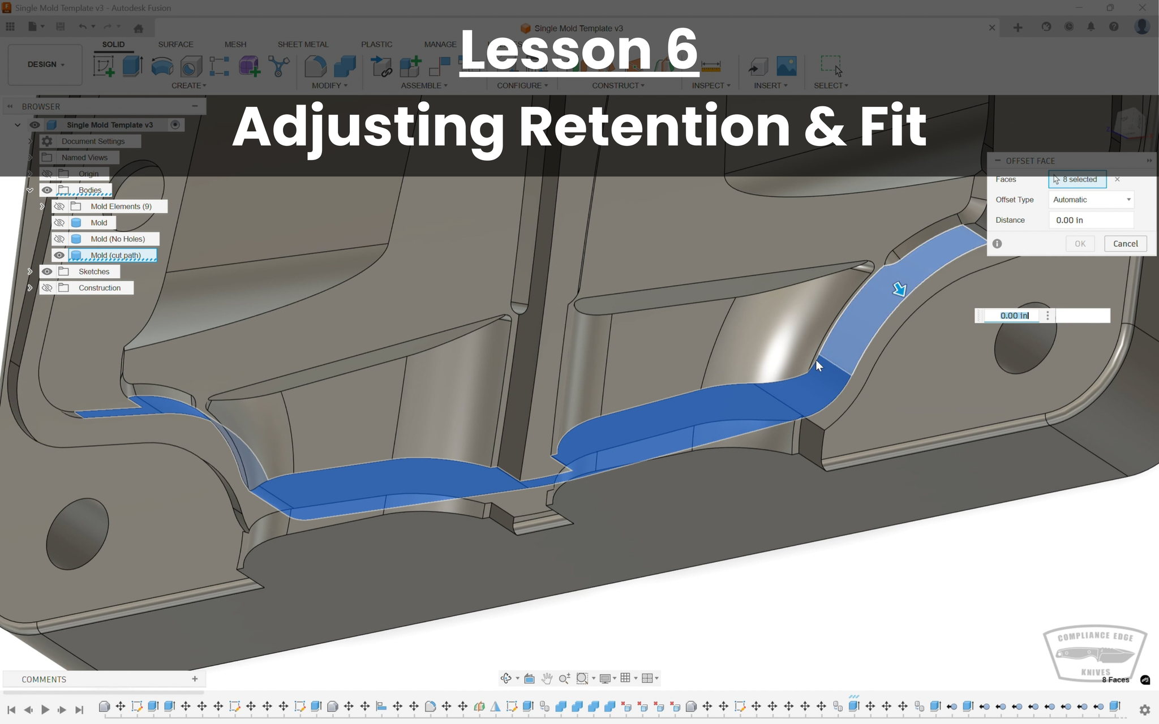Open the Offset Type dropdown
1159x724 pixels.
[x=1091, y=200]
